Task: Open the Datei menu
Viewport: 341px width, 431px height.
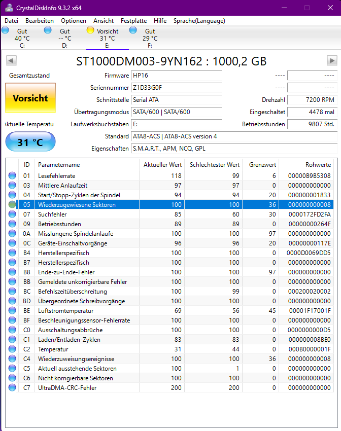Action: click(x=12, y=21)
